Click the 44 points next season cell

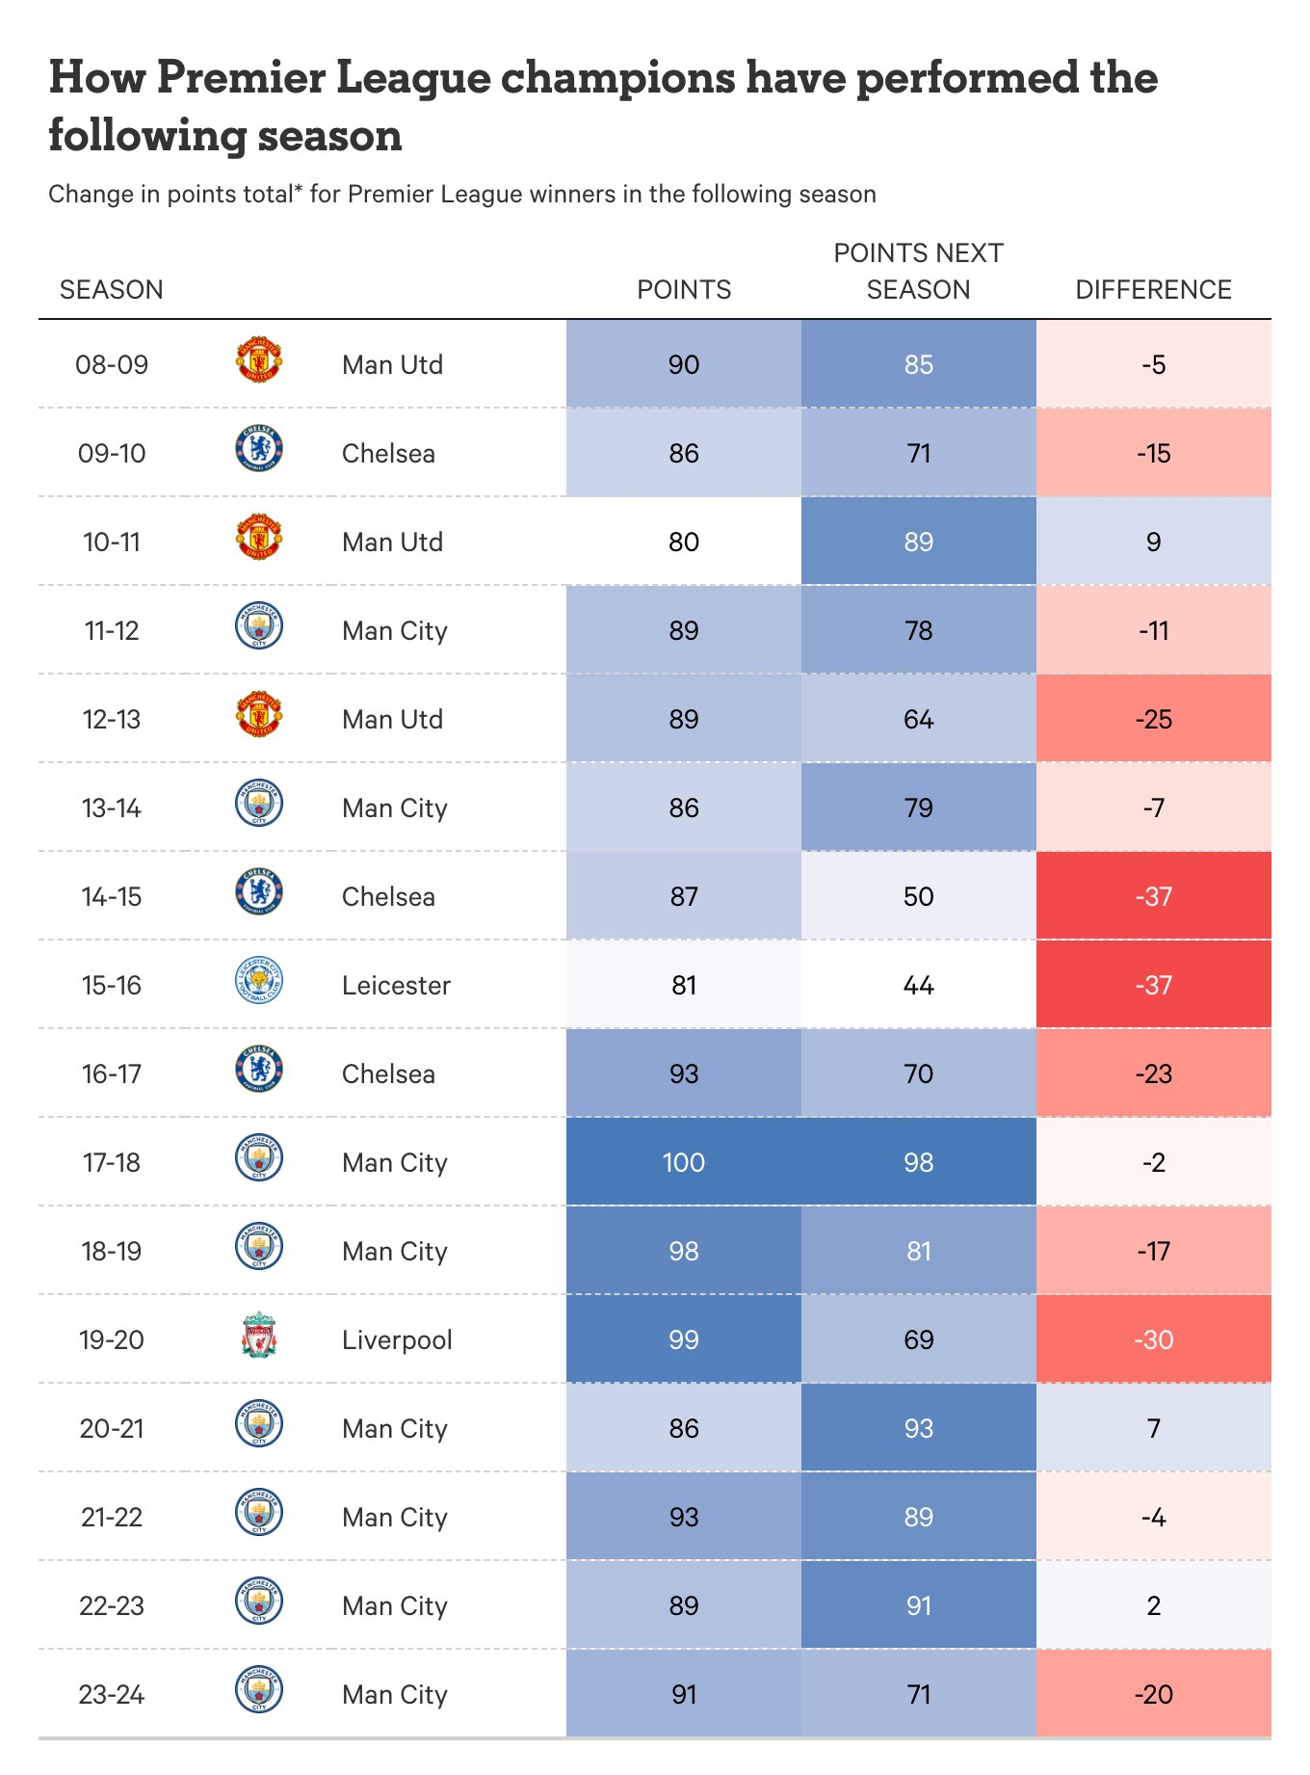(x=918, y=985)
